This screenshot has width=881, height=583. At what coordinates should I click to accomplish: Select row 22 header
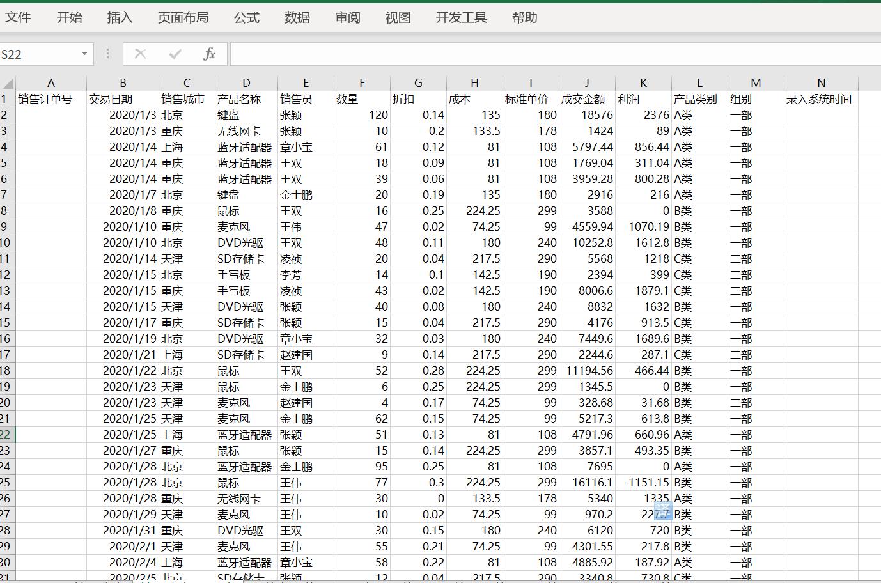coord(6,435)
